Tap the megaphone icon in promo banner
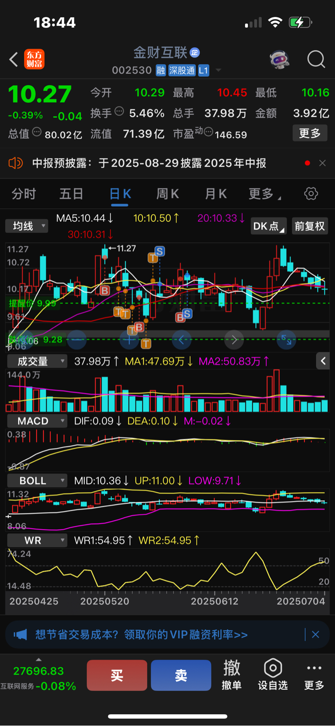Screen dimensions: 335x726 click(x=20, y=634)
